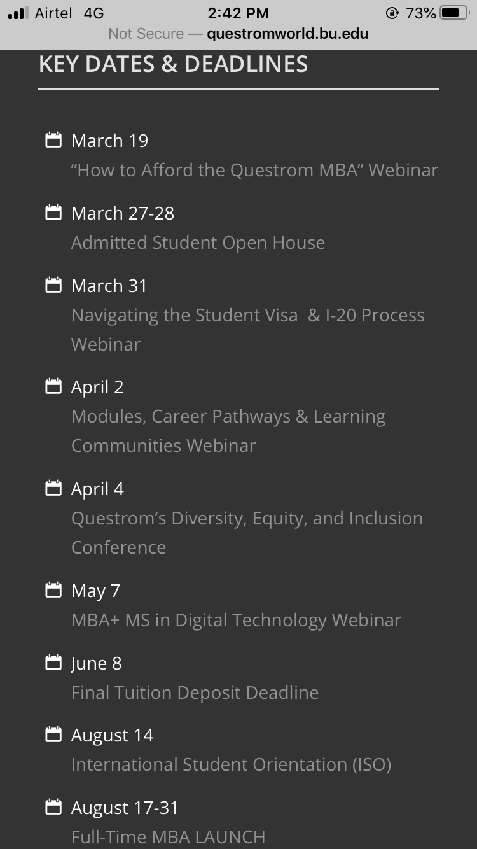Image resolution: width=477 pixels, height=849 pixels.
Task: Open "How to Afford the Questrom MBA" Webinar
Action: click(254, 170)
